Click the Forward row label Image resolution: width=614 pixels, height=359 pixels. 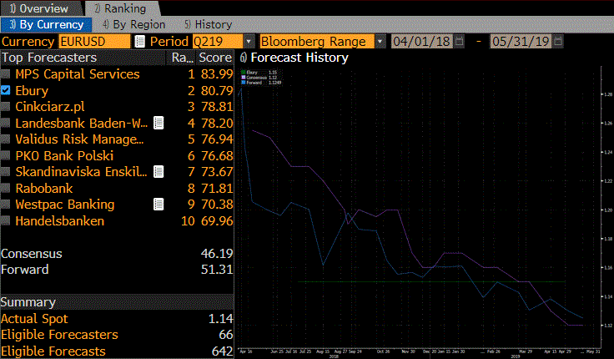click(25, 270)
